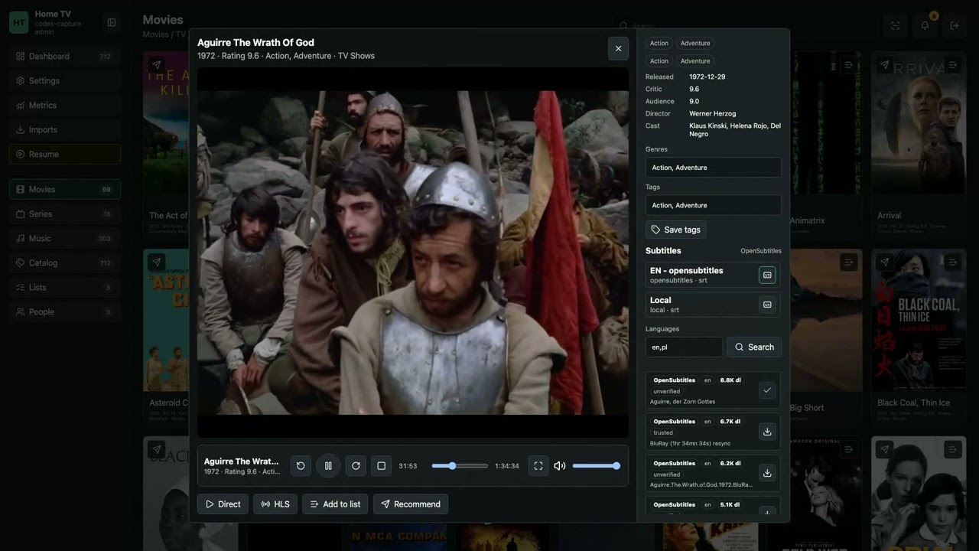Recommend this movie

(x=411, y=504)
